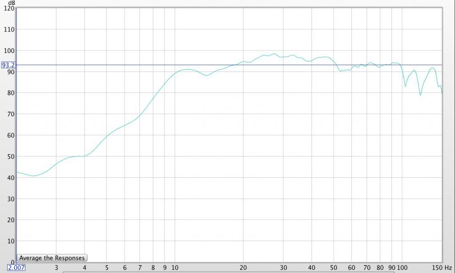The height and width of the screenshot is (273, 455).
Task: Click the 50 label on dB axis
Action: (x=11, y=156)
